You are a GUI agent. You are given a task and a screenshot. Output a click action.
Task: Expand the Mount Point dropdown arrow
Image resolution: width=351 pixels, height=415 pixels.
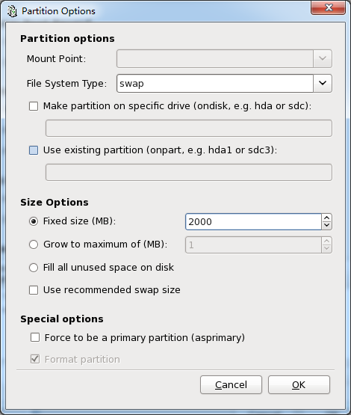pyautogui.click(x=323, y=58)
